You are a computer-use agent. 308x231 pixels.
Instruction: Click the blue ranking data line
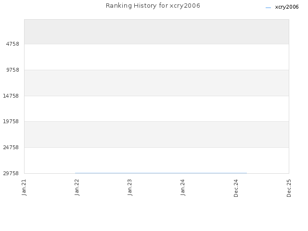(161, 173)
